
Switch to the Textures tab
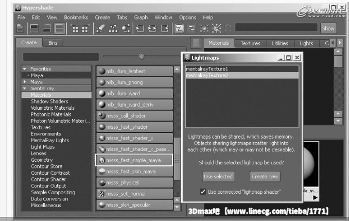[250, 43]
